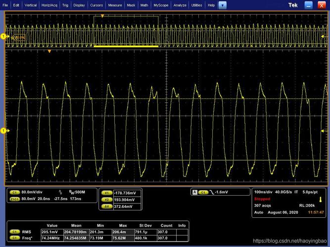Image resolution: width=330 pixels, height=247 pixels.
Task: Click the 173ns zoom readout value
Action: [76, 199]
